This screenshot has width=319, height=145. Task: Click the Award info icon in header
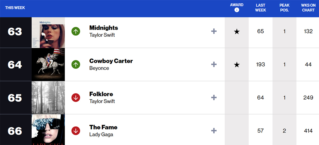pos(237,10)
